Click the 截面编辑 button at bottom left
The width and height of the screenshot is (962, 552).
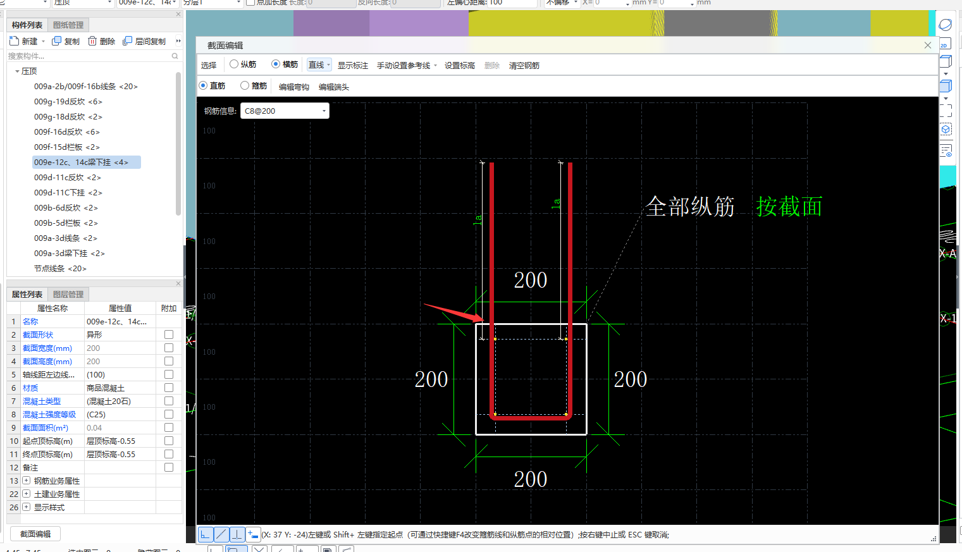[35, 534]
